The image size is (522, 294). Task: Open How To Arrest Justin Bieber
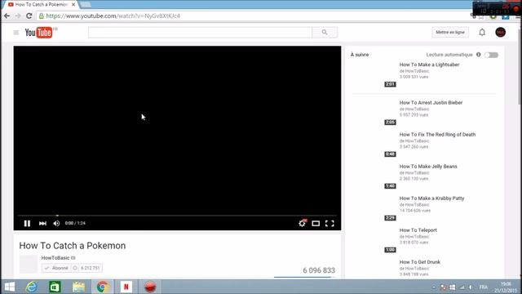[431, 103]
